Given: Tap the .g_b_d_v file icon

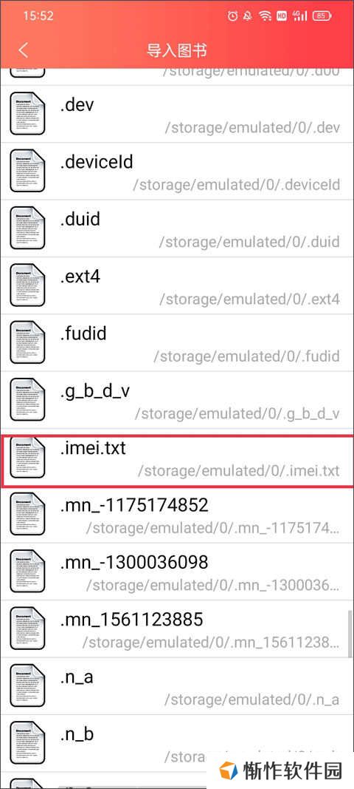Looking at the screenshot, I should [27, 399].
